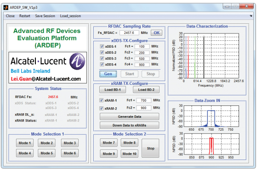
Task: Minimize the ARDEP_SW_V1p3 window
Action: coord(227,6)
